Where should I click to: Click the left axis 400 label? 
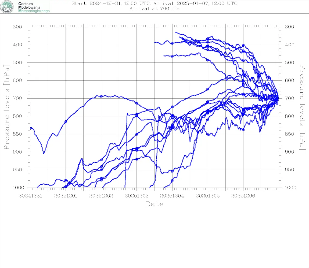coord(17,45)
